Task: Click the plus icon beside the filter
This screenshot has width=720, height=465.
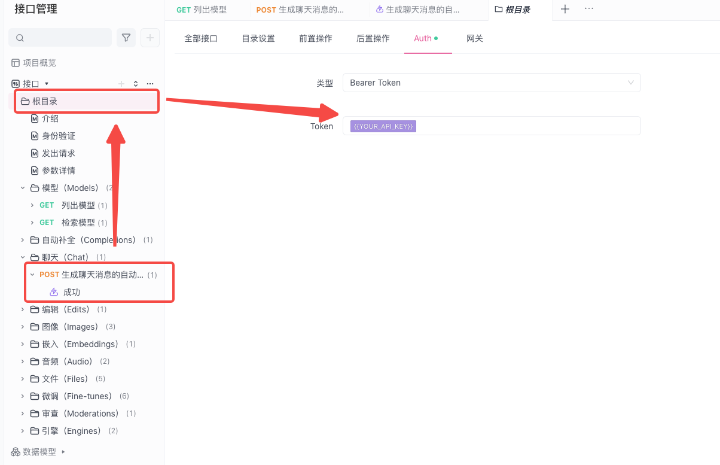Action: (x=149, y=37)
